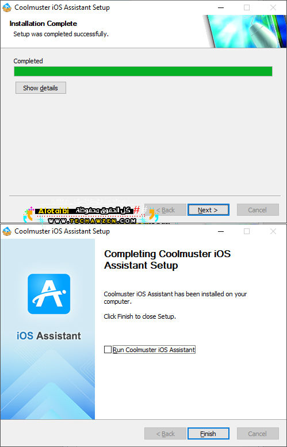Click 'has been installed on your computer' text
This screenshot has width=287, height=447.
point(175,297)
